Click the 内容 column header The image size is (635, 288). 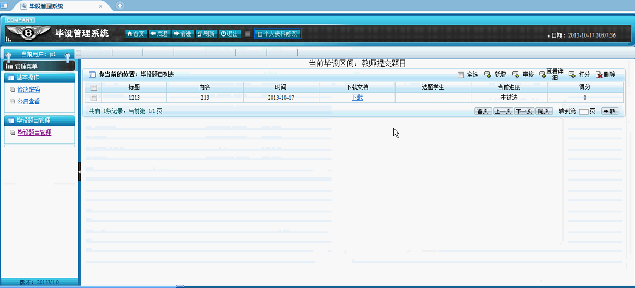click(x=205, y=88)
